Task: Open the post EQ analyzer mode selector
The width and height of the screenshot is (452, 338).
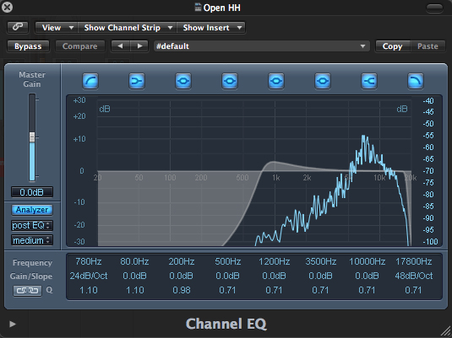Action: 32,225
